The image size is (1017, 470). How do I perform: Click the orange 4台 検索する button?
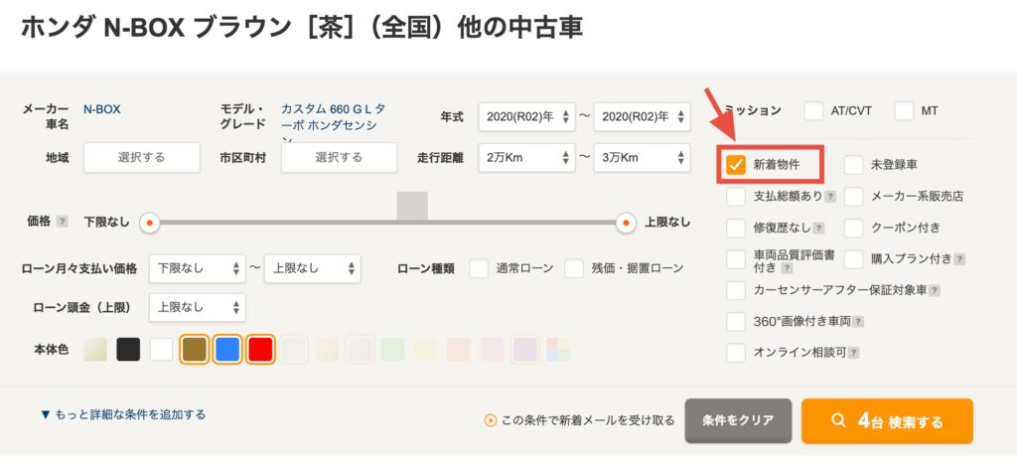click(887, 420)
